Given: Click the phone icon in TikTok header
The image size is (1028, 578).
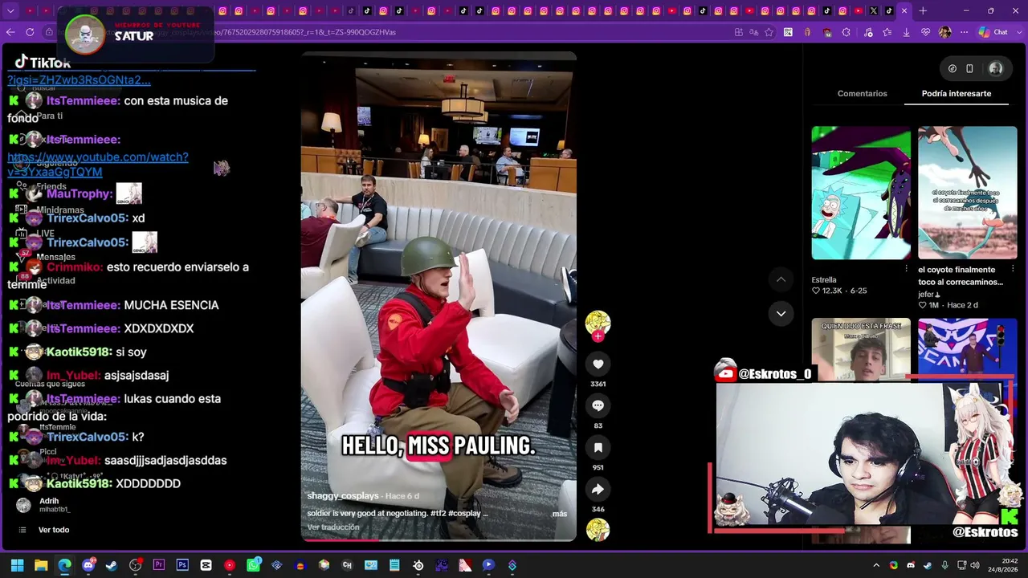Looking at the screenshot, I should 969,69.
